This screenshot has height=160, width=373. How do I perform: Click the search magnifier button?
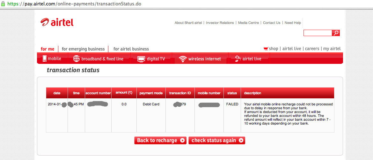click(336, 33)
